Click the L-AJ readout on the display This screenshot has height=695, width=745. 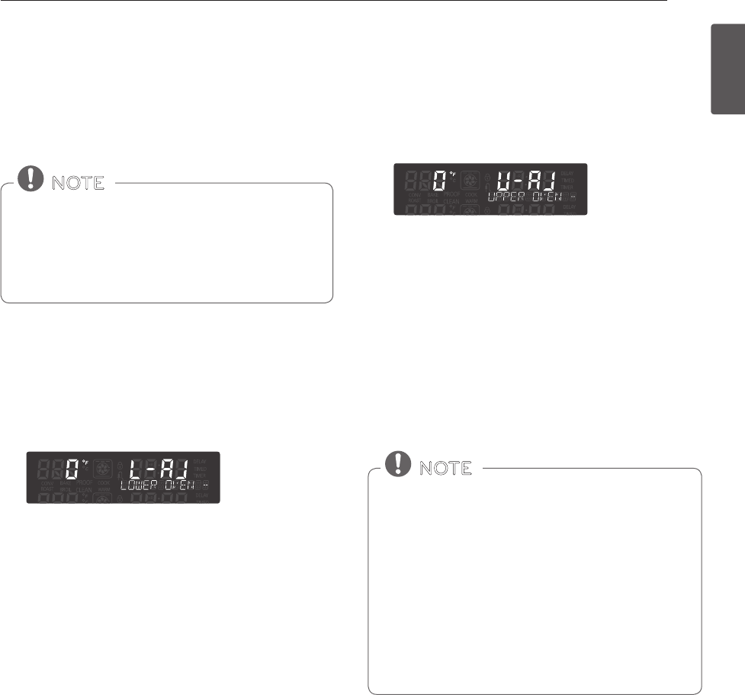159,468
